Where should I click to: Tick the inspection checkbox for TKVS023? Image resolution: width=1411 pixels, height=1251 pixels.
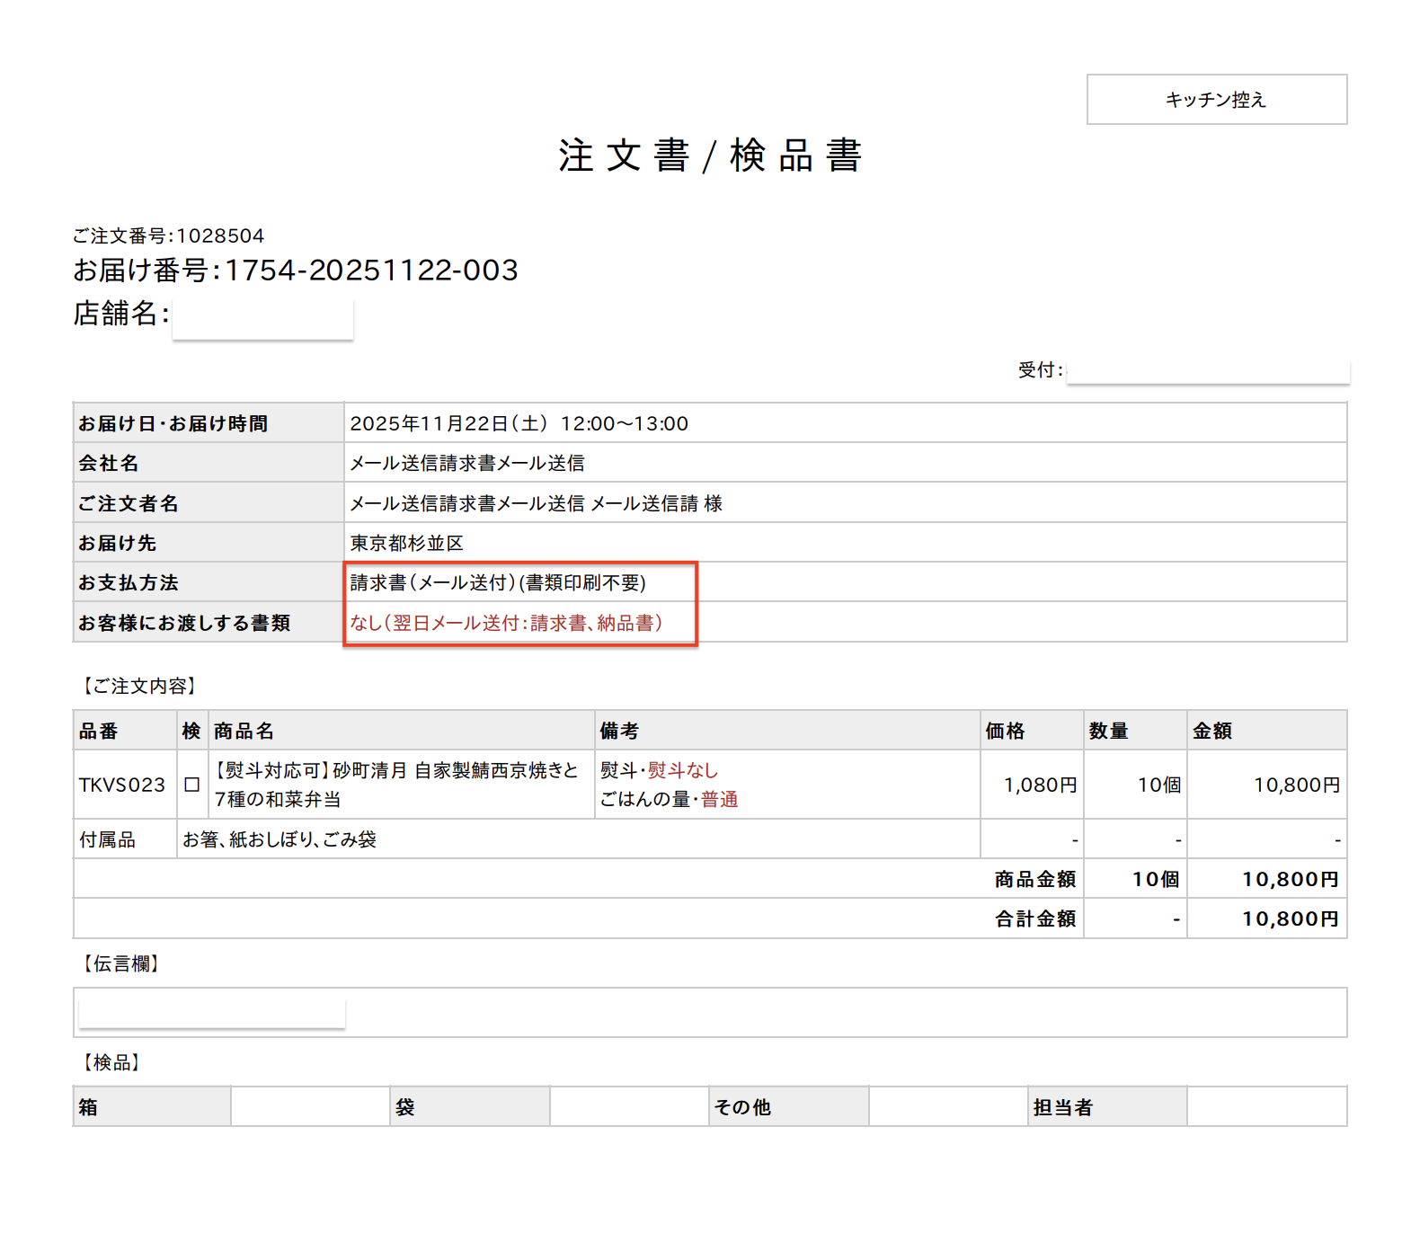191,785
